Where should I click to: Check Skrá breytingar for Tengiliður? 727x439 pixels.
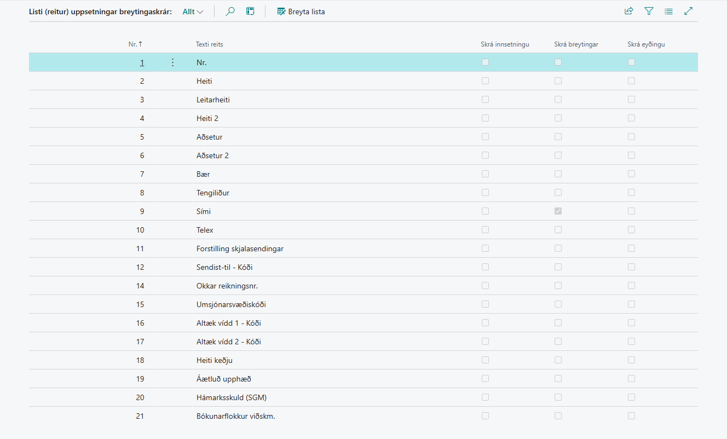[558, 192]
